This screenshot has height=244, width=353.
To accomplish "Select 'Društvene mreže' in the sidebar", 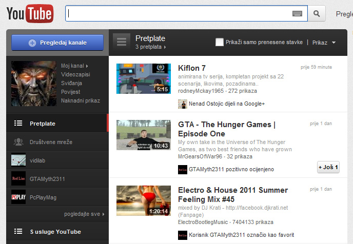I will click(x=50, y=142).
